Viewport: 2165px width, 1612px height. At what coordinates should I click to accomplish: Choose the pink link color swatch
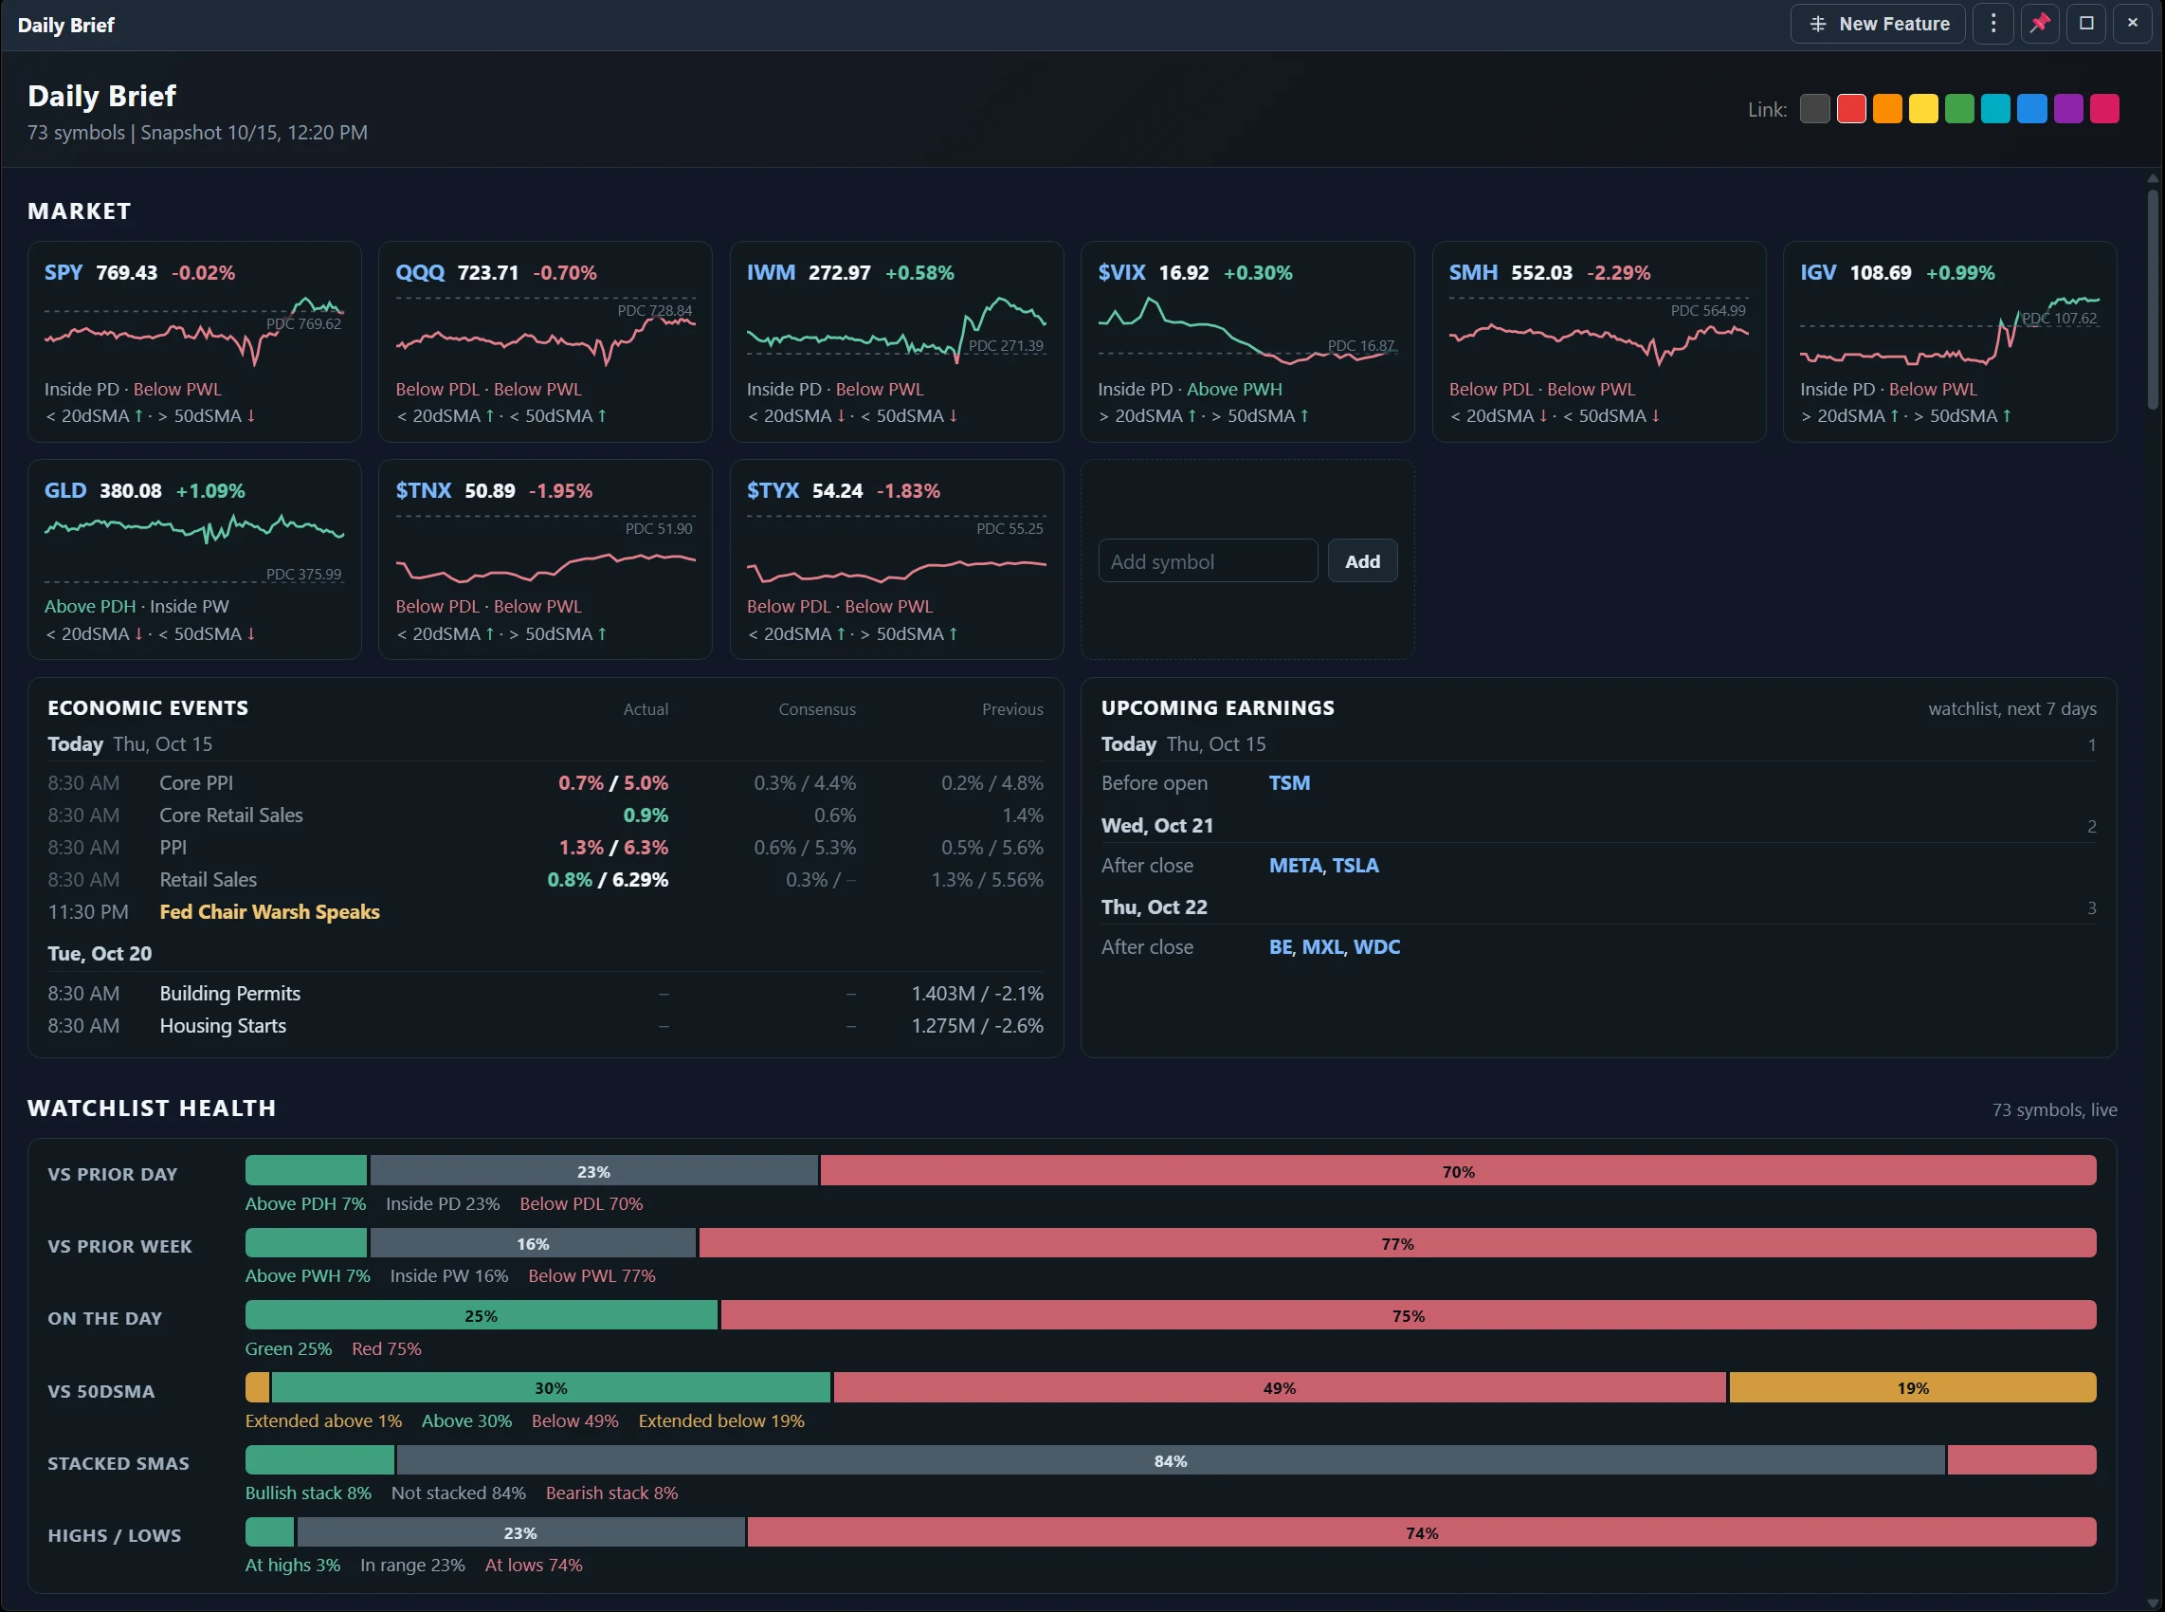(2104, 108)
